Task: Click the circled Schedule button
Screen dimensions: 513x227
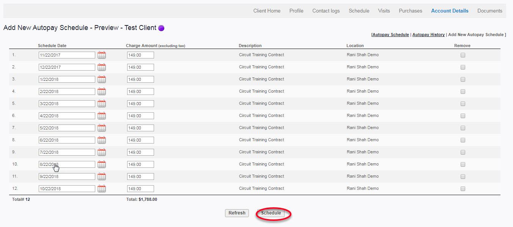Action: (271, 213)
